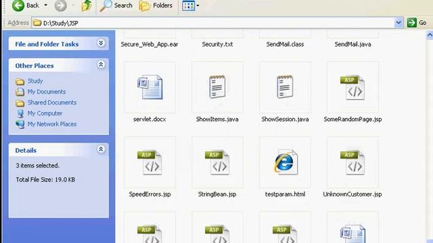The height and width of the screenshot is (243, 433).
Task: Click the ShowItems.java file name label
Action: click(x=217, y=119)
